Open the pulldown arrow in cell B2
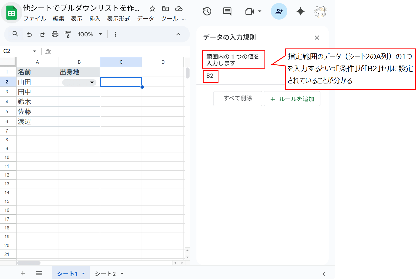This screenshot has height=279, width=416. pyautogui.click(x=92, y=82)
